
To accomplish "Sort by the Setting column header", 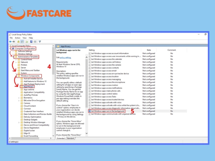I will coord(92,50).
